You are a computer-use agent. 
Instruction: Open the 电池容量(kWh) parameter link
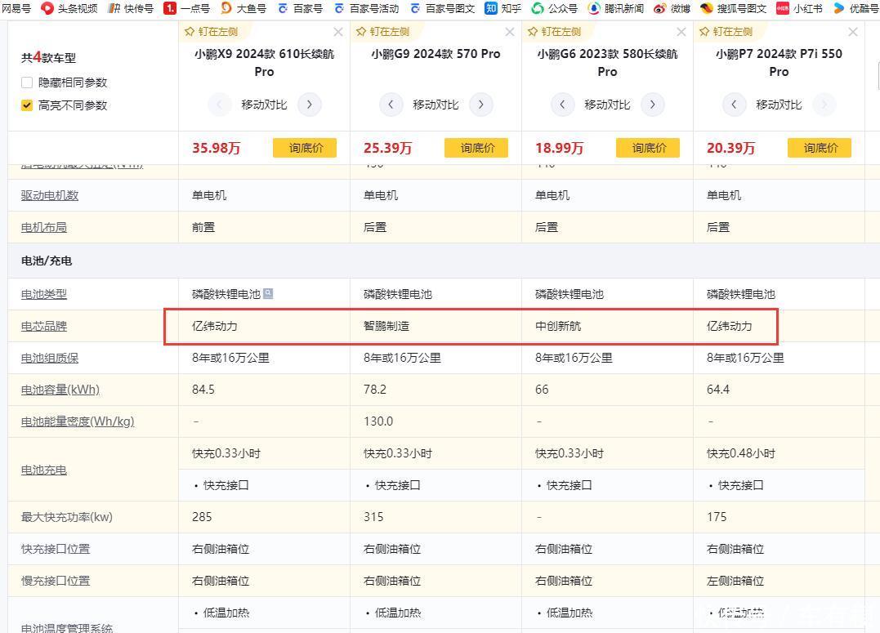pyautogui.click(x=60, y=390)
